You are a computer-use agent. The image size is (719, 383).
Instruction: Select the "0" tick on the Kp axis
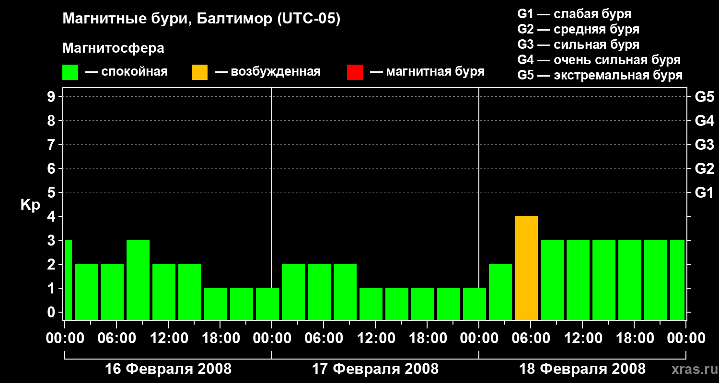pyautogui.click(x=52, y=312)
